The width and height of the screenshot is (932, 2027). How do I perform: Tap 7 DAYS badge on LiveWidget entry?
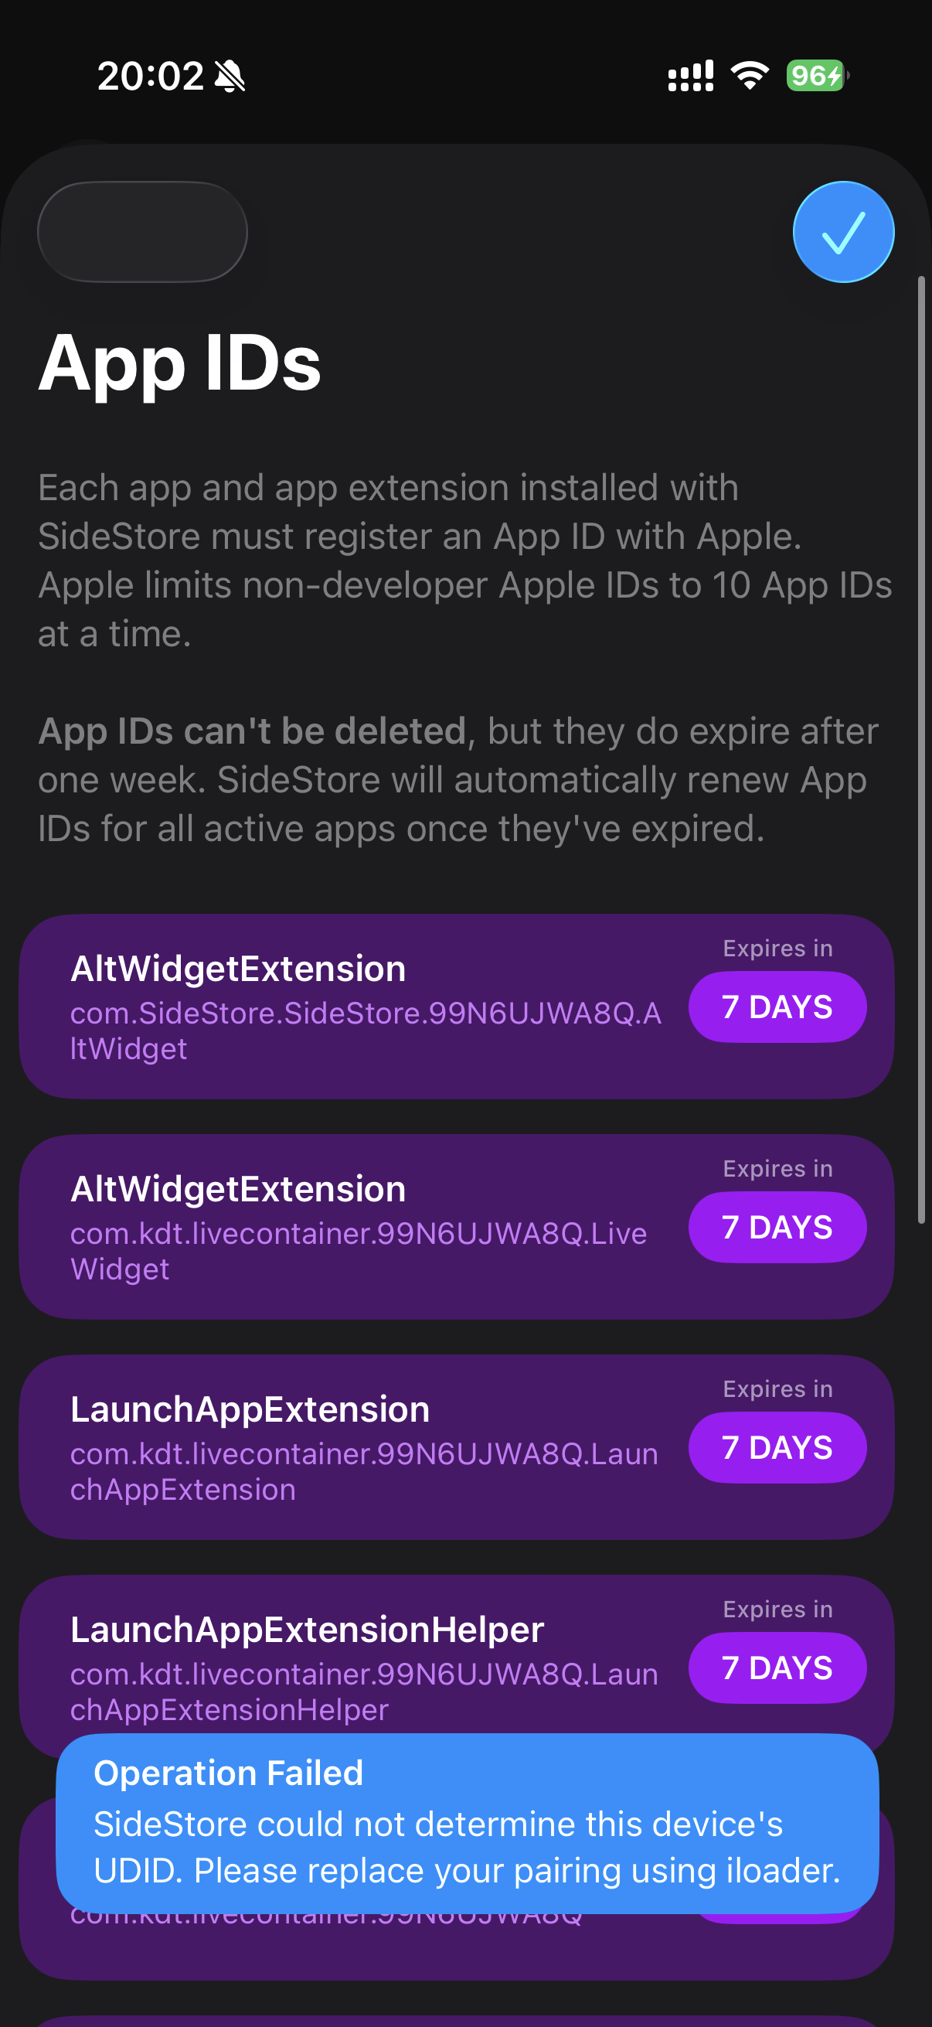point(777,1228)
